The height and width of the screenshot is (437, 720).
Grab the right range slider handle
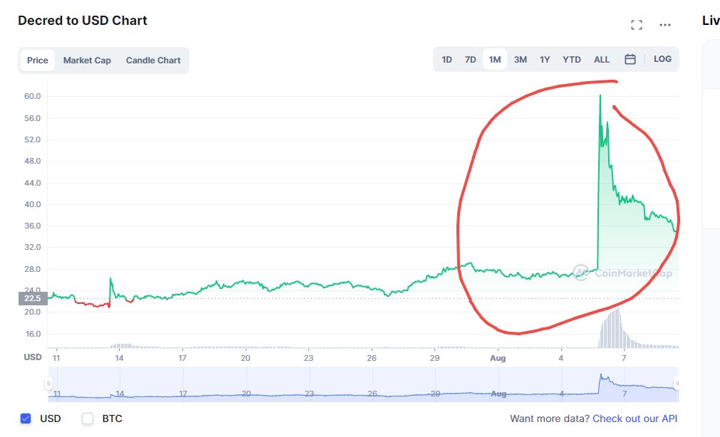click(677, 384)
